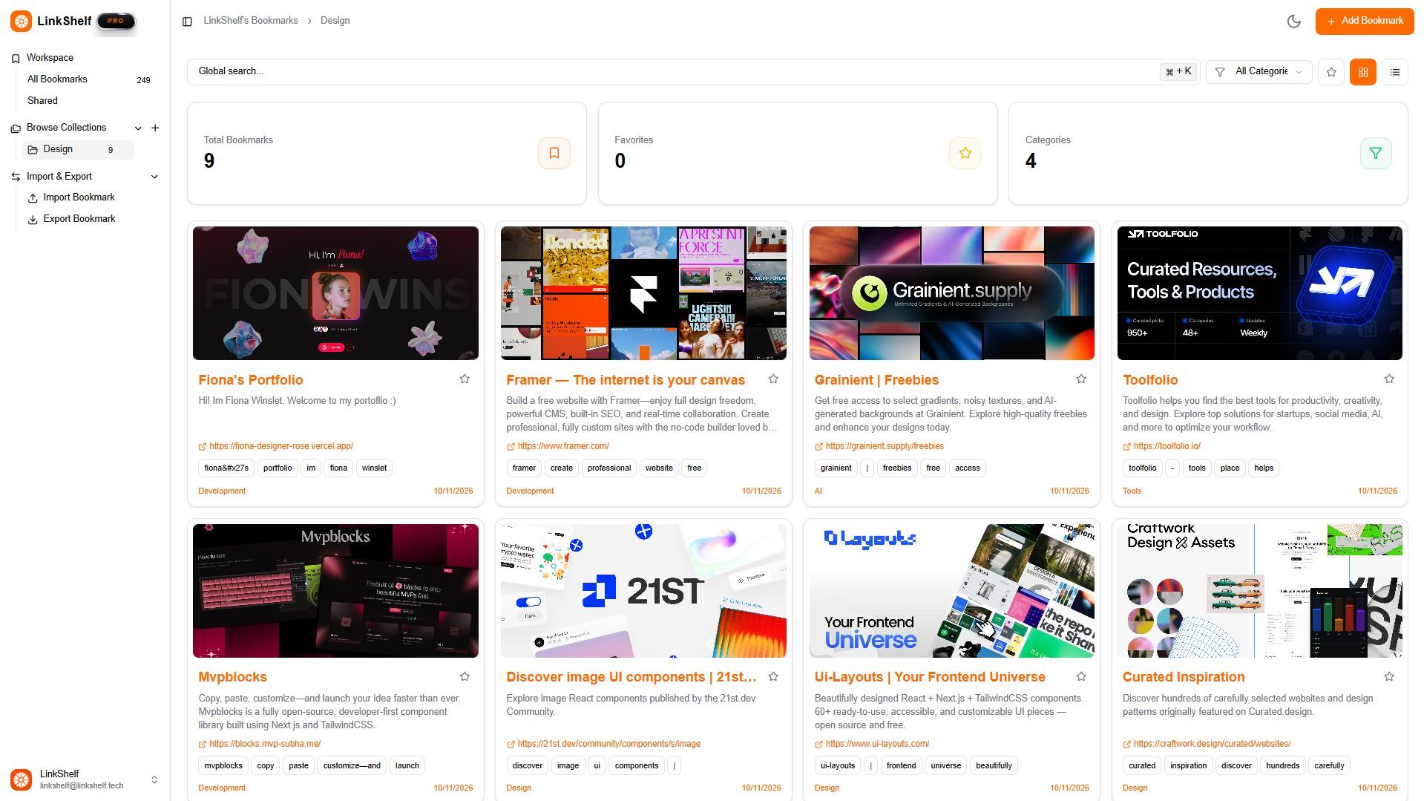
Task: Favorite the Toolfolio bookmark
Action: [x=1389, y=379]
